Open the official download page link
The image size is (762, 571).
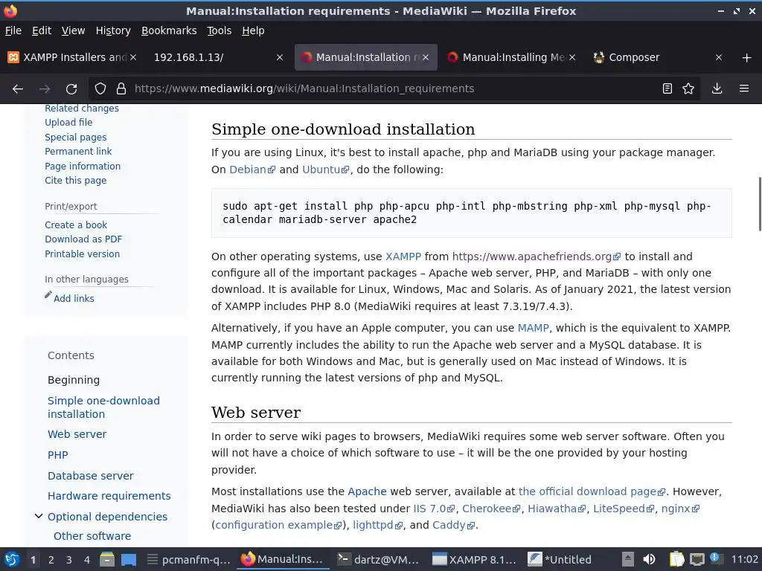592,491
